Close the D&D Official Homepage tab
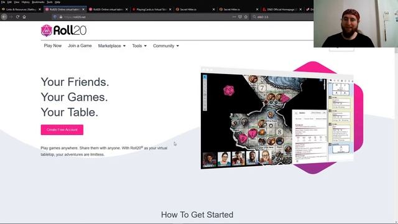The width and height of the screenshot is (398, 224). [x=300, y=9]
